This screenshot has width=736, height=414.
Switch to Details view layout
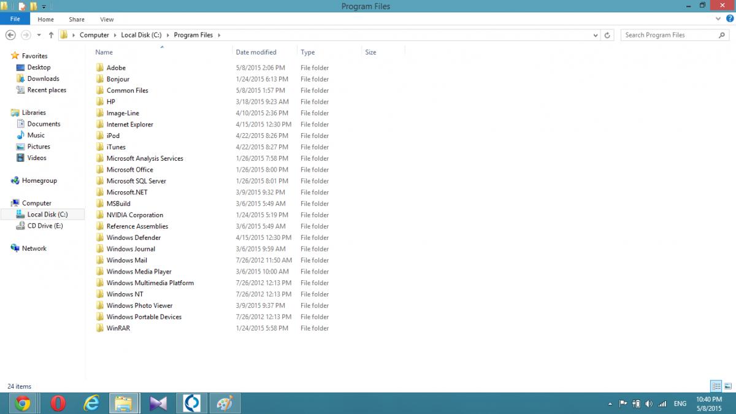[x=716, y=386]
